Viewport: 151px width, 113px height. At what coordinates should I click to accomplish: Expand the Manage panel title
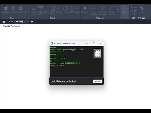(x=142, y=18)
